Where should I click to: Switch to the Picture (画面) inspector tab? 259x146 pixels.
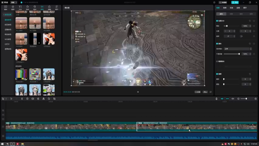[x=218, y=8]
